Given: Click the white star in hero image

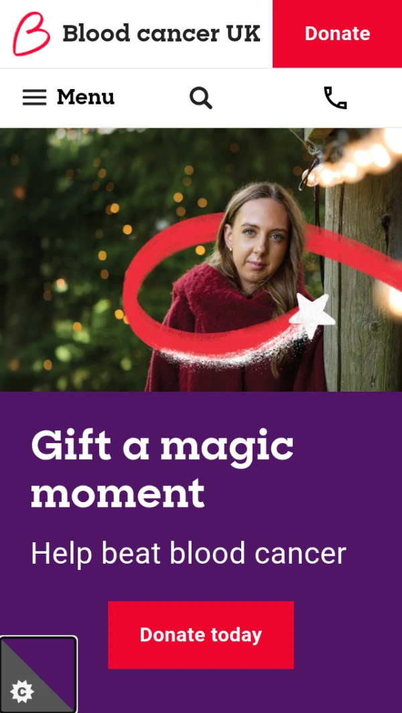Looking at the screenshot, I should coord(312,314).
